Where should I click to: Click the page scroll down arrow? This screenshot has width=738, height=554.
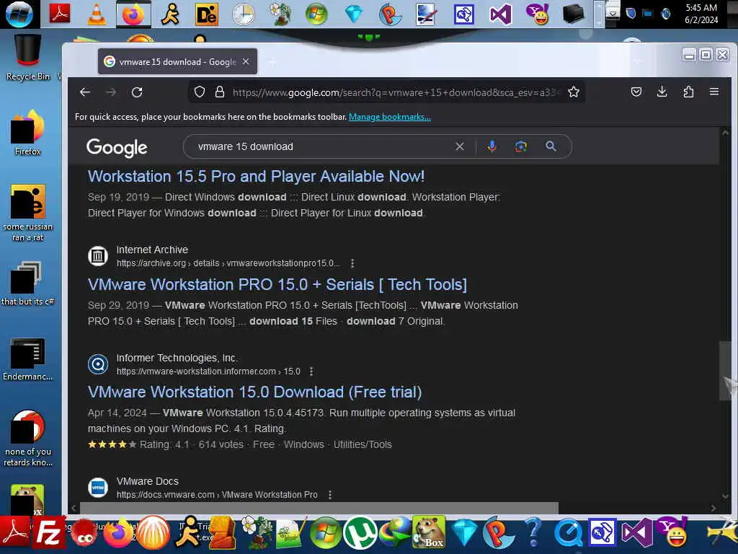tap(725, 496)
